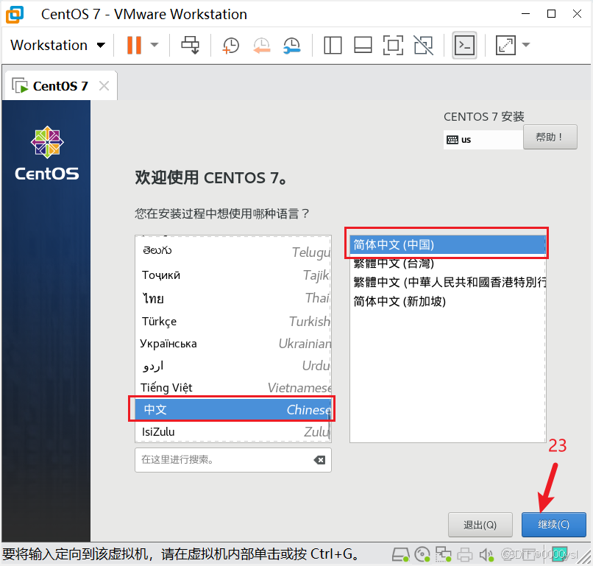Take a snapshot of the VM
The height and width of the screenshot is (566, 593).
[230, 46]
